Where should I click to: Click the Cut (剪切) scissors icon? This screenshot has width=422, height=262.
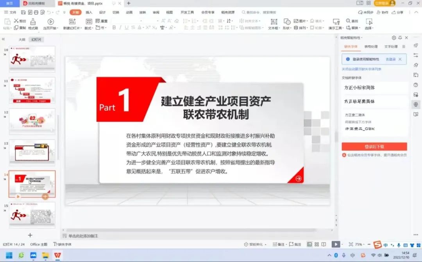tap(16, 21)
